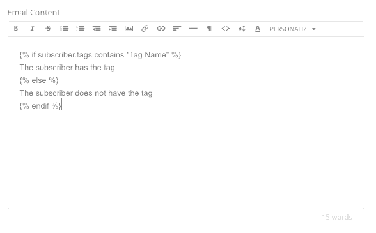Decrease indent with outdent icon
376x233 pixels.
(97, 29)
